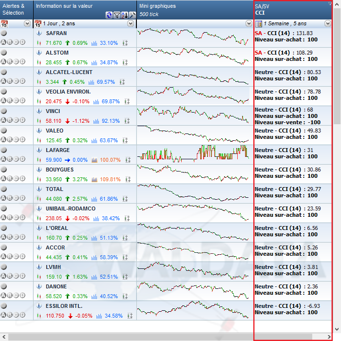The image size is (341, 341).
Task: Open the info icon for SAFRAN
Action: click(39, 33)
